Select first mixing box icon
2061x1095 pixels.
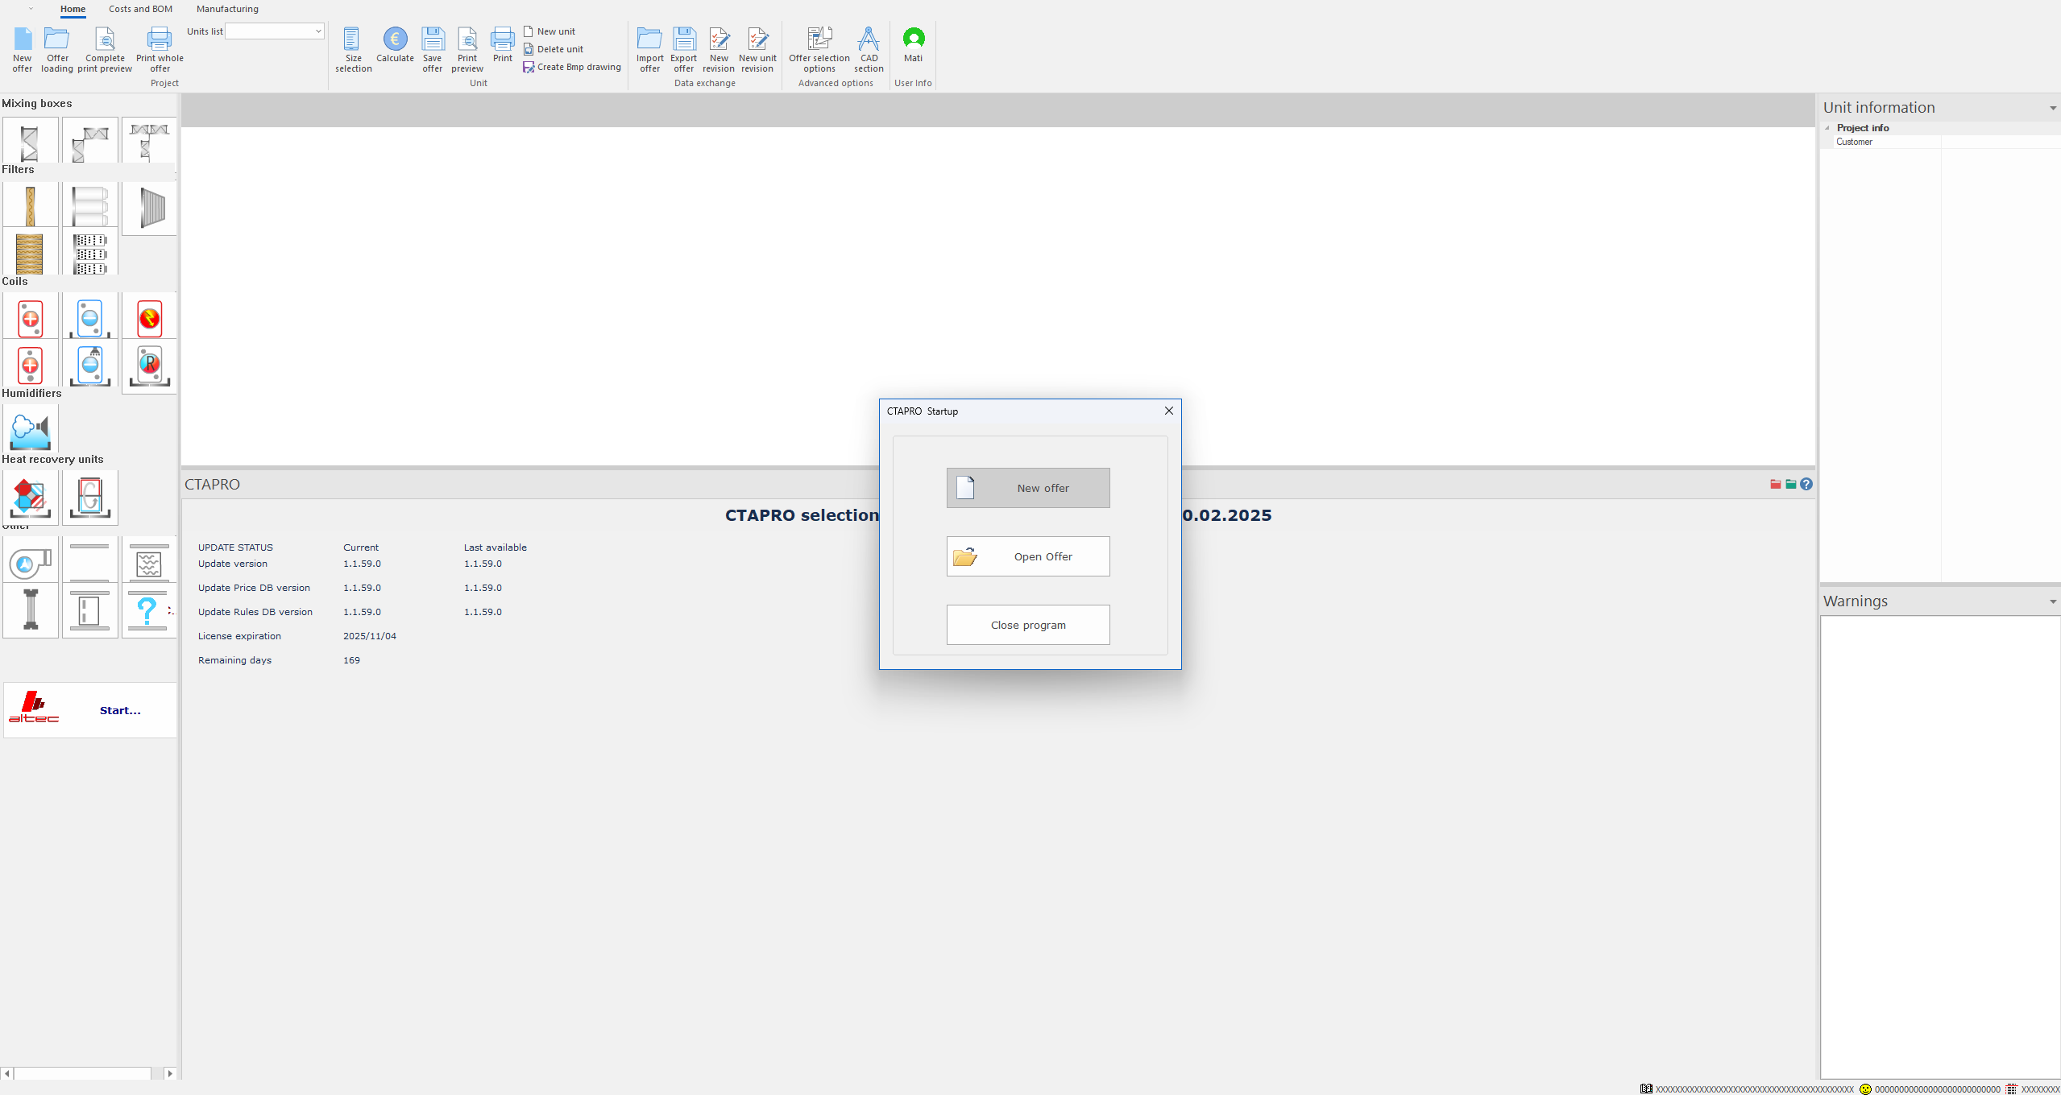pyautogui.click(x=30, y=141)
